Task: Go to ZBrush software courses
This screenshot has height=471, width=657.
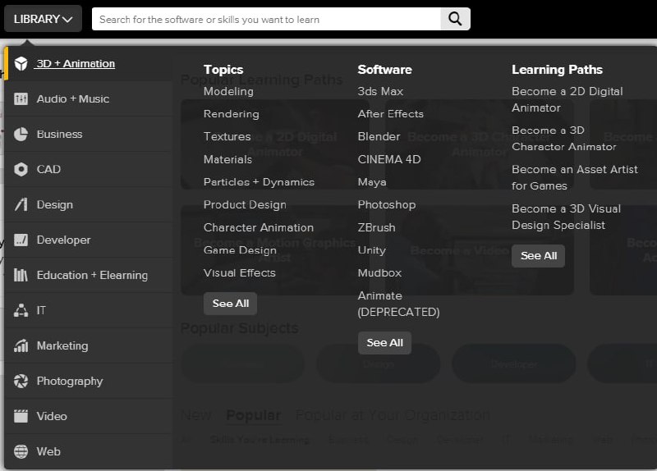Action: coord(377,227)
